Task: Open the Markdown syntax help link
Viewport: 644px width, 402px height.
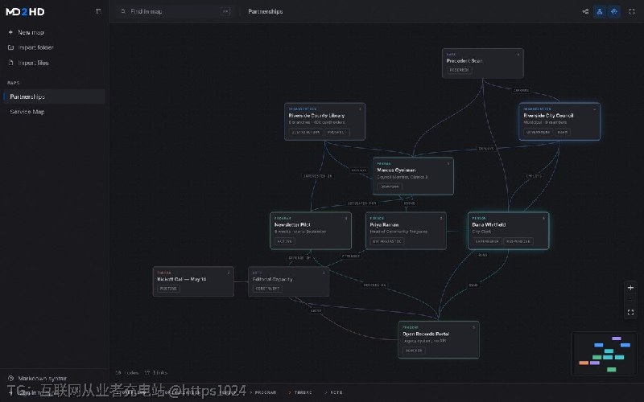Action: click(42, 378)
